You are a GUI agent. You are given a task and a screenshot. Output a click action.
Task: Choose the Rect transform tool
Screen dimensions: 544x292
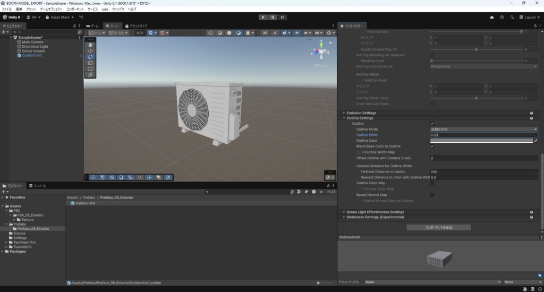pyautogui.click(x=90, y=69)
